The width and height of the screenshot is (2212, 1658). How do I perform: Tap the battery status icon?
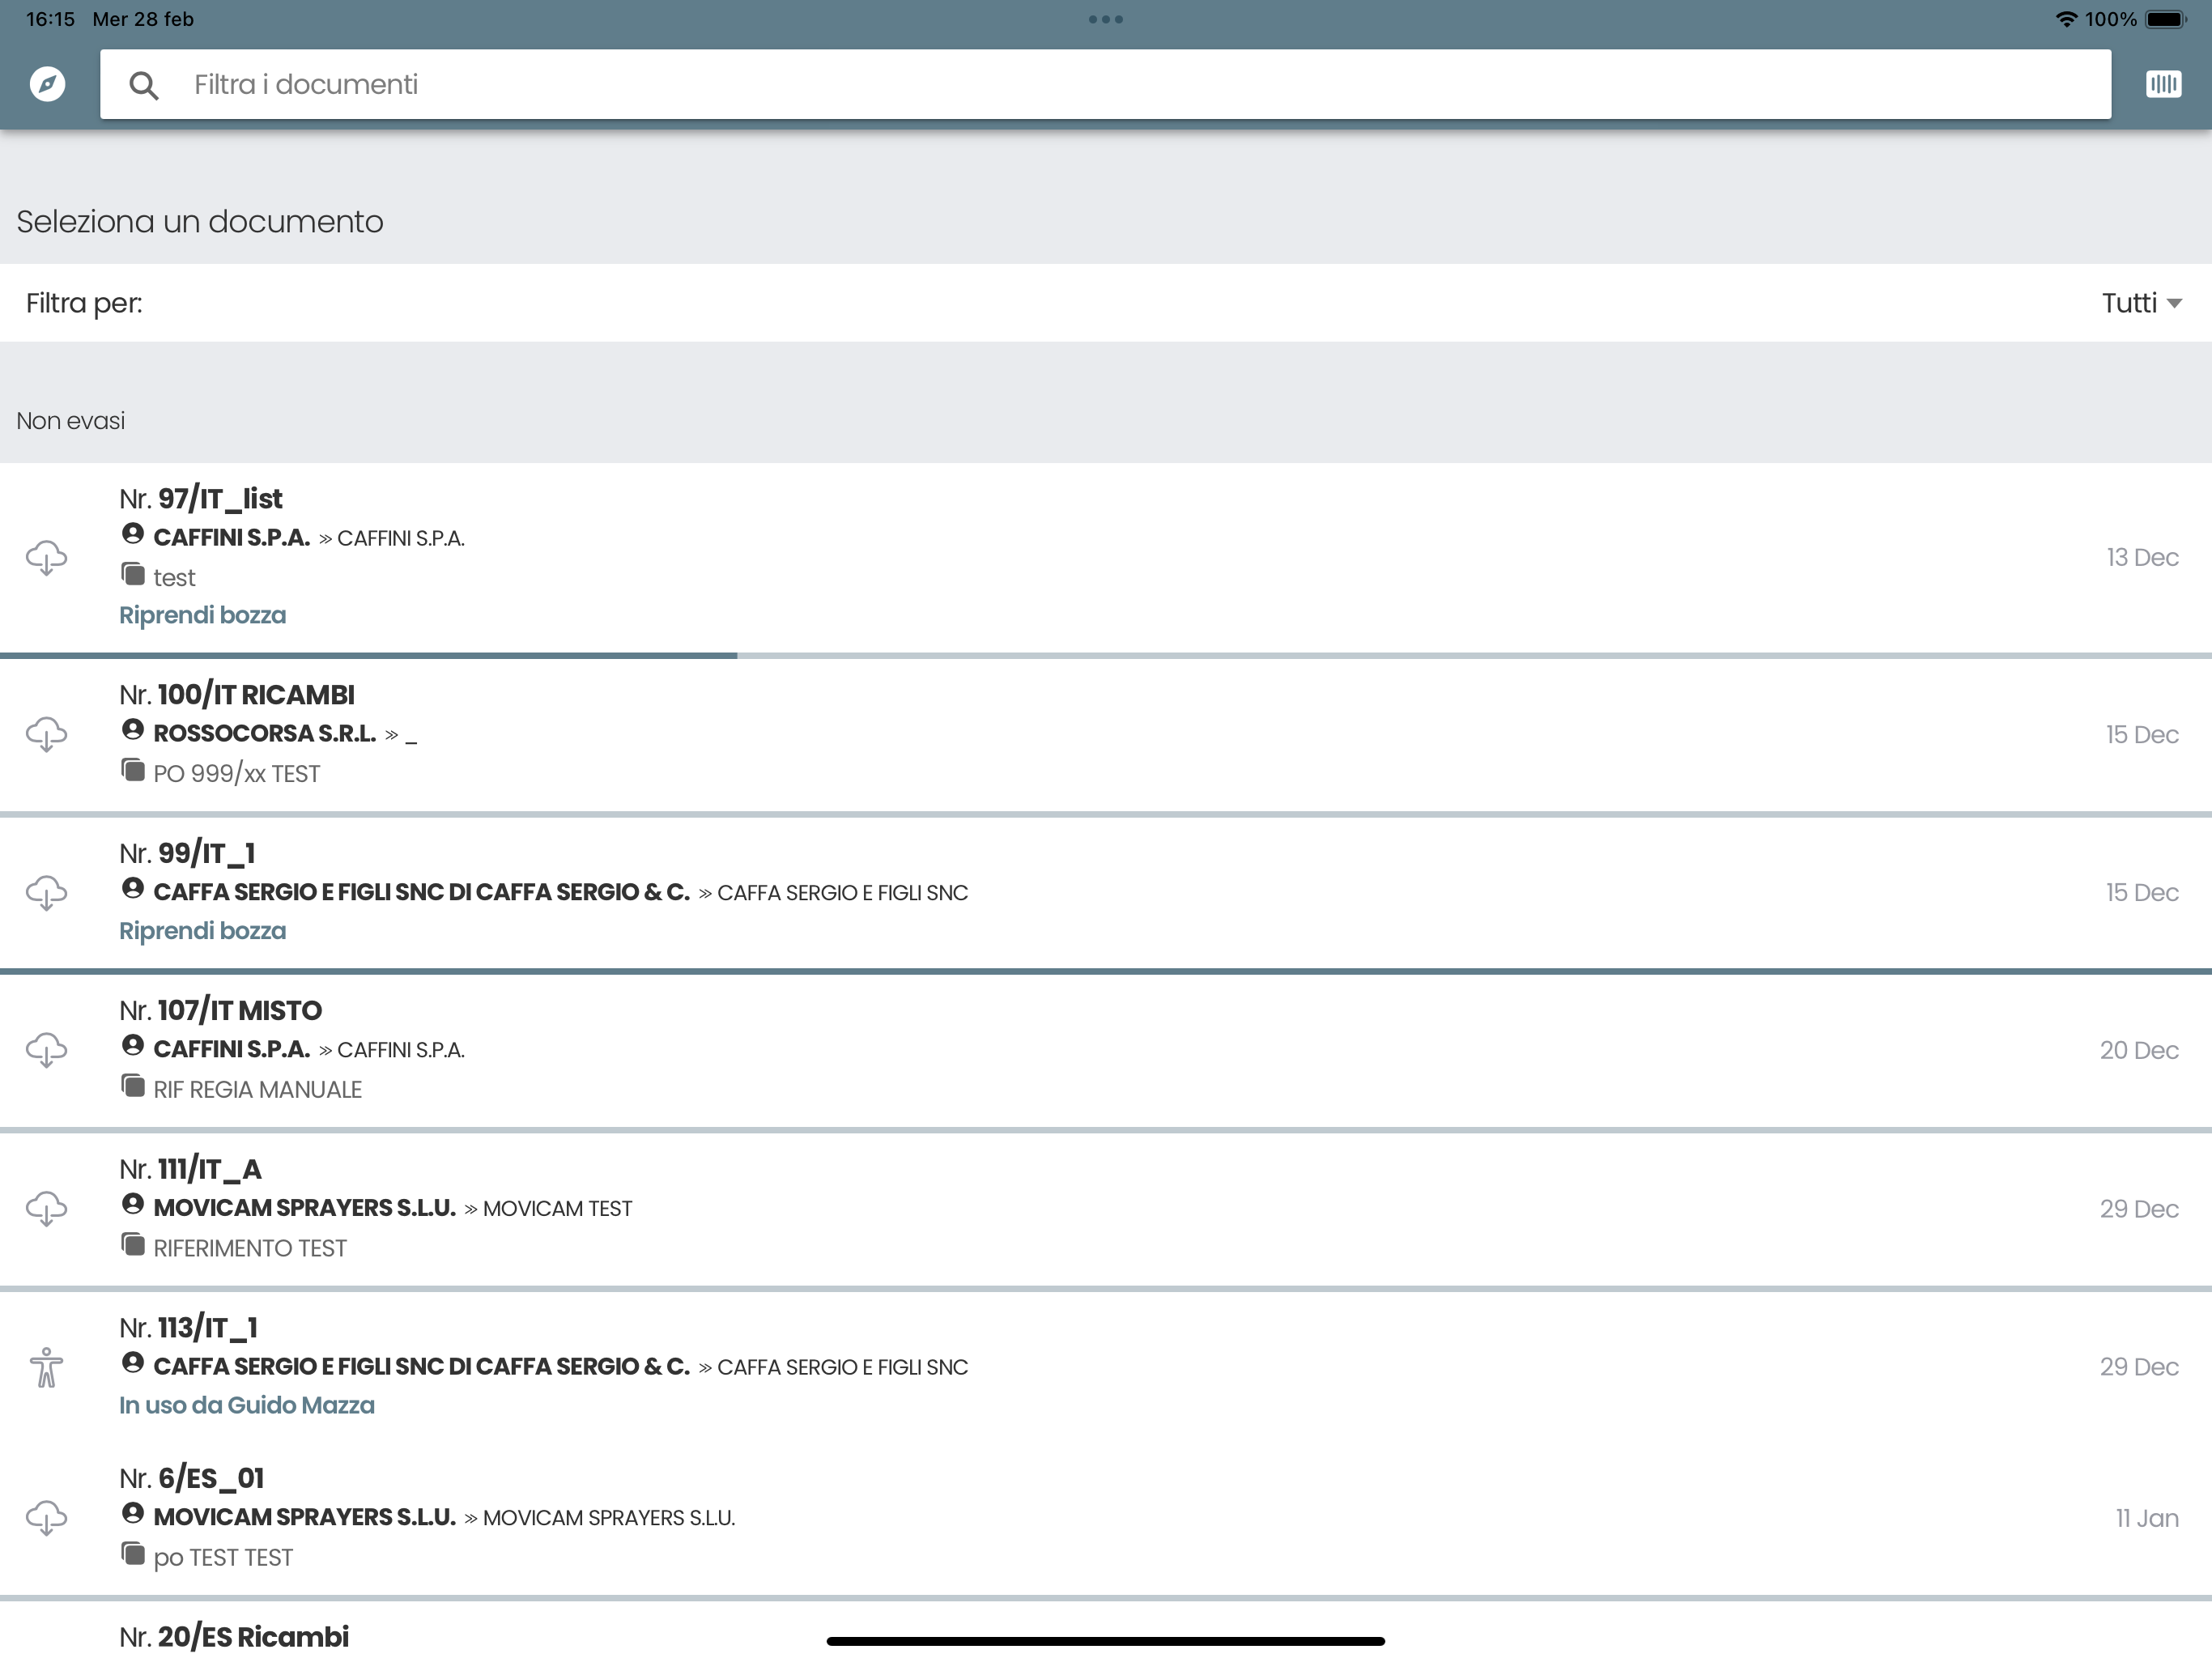[x=2166, y=19]
